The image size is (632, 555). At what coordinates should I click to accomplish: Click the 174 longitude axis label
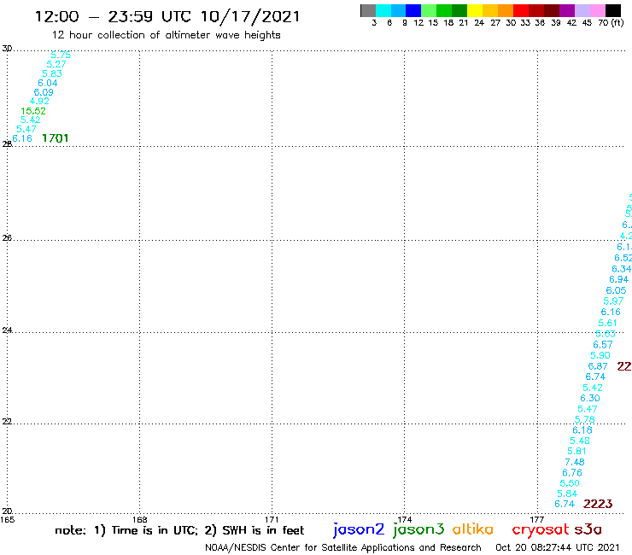pos(404,519)
